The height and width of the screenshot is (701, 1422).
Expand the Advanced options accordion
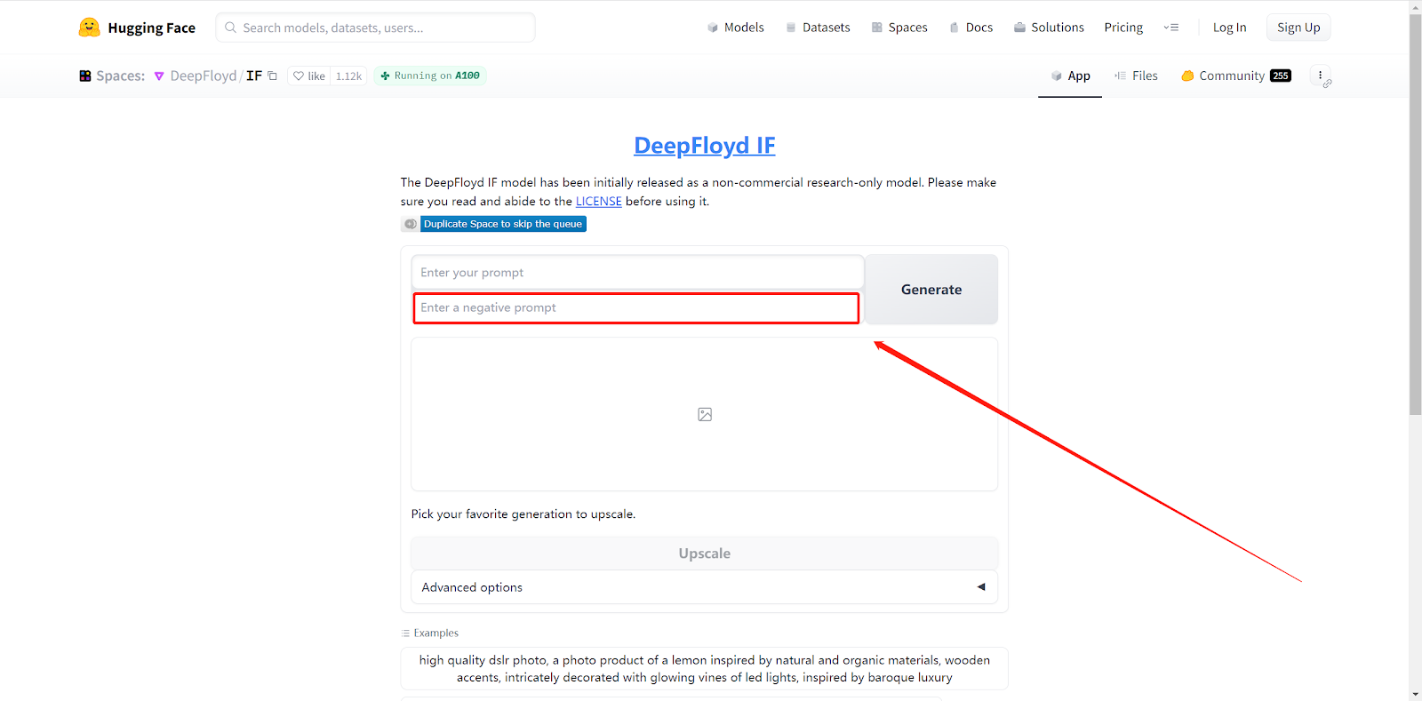point(705,587)
